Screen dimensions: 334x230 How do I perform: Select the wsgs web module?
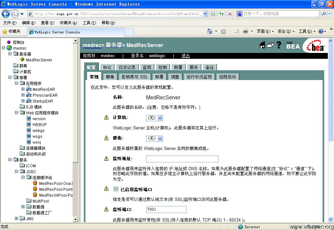pos(37,137)
